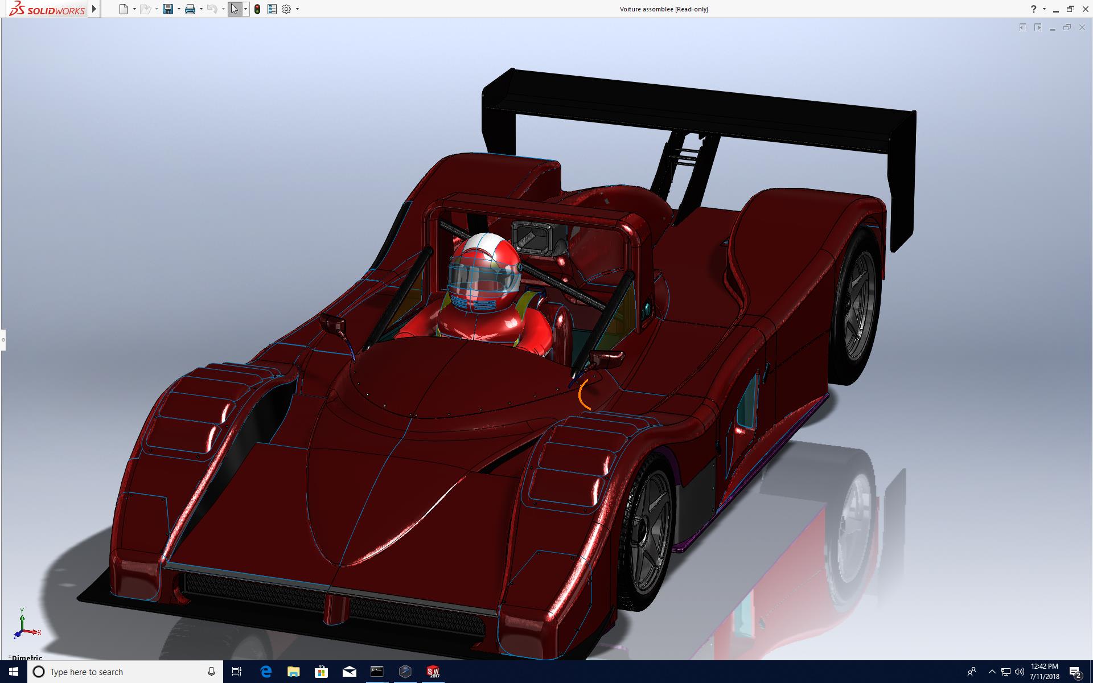
Task: Open SolidWorks 2017 taskbar icon
Action: click(433, 672)
